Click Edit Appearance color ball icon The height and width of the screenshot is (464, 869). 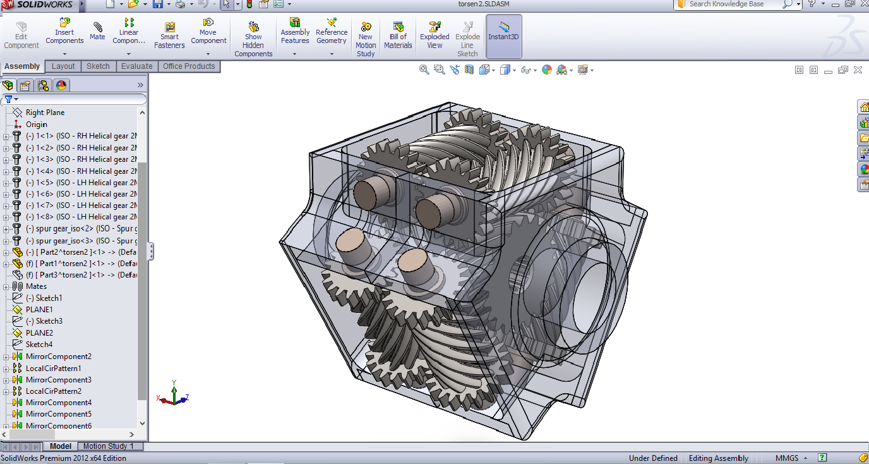547,70
